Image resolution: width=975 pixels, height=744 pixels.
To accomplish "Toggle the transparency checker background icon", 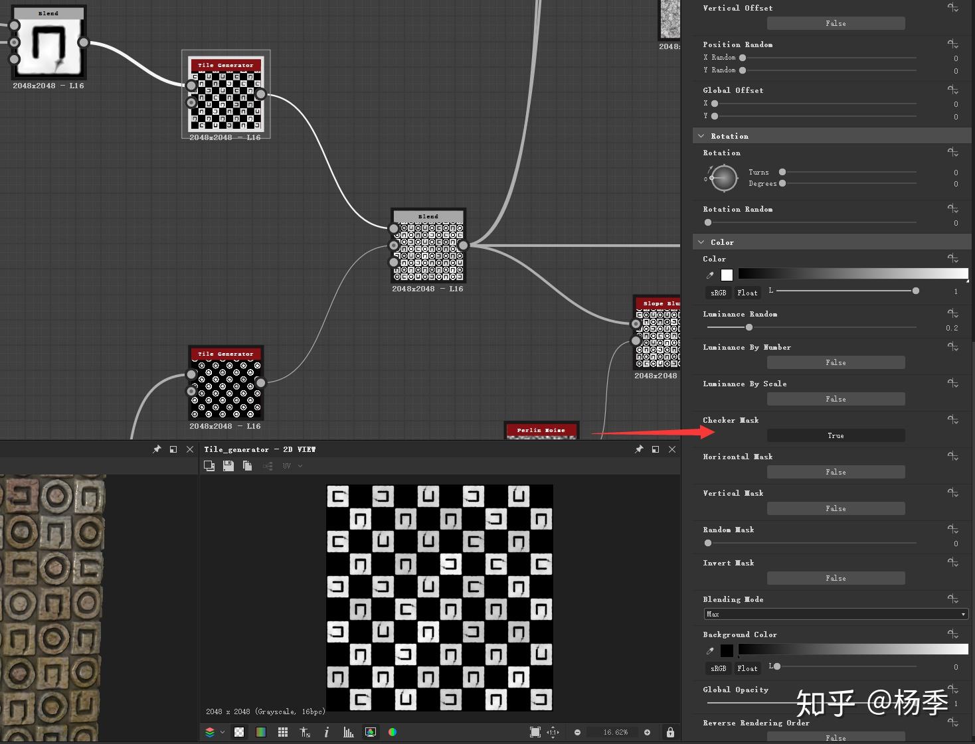I will pyautogui.click(x=238, y=732).
